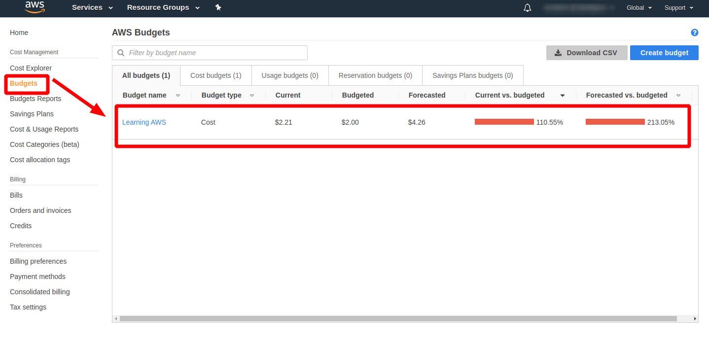Click the horizontal scrollbar thumb
Viewport: 709px width, 346px height.
click(398, 319)
